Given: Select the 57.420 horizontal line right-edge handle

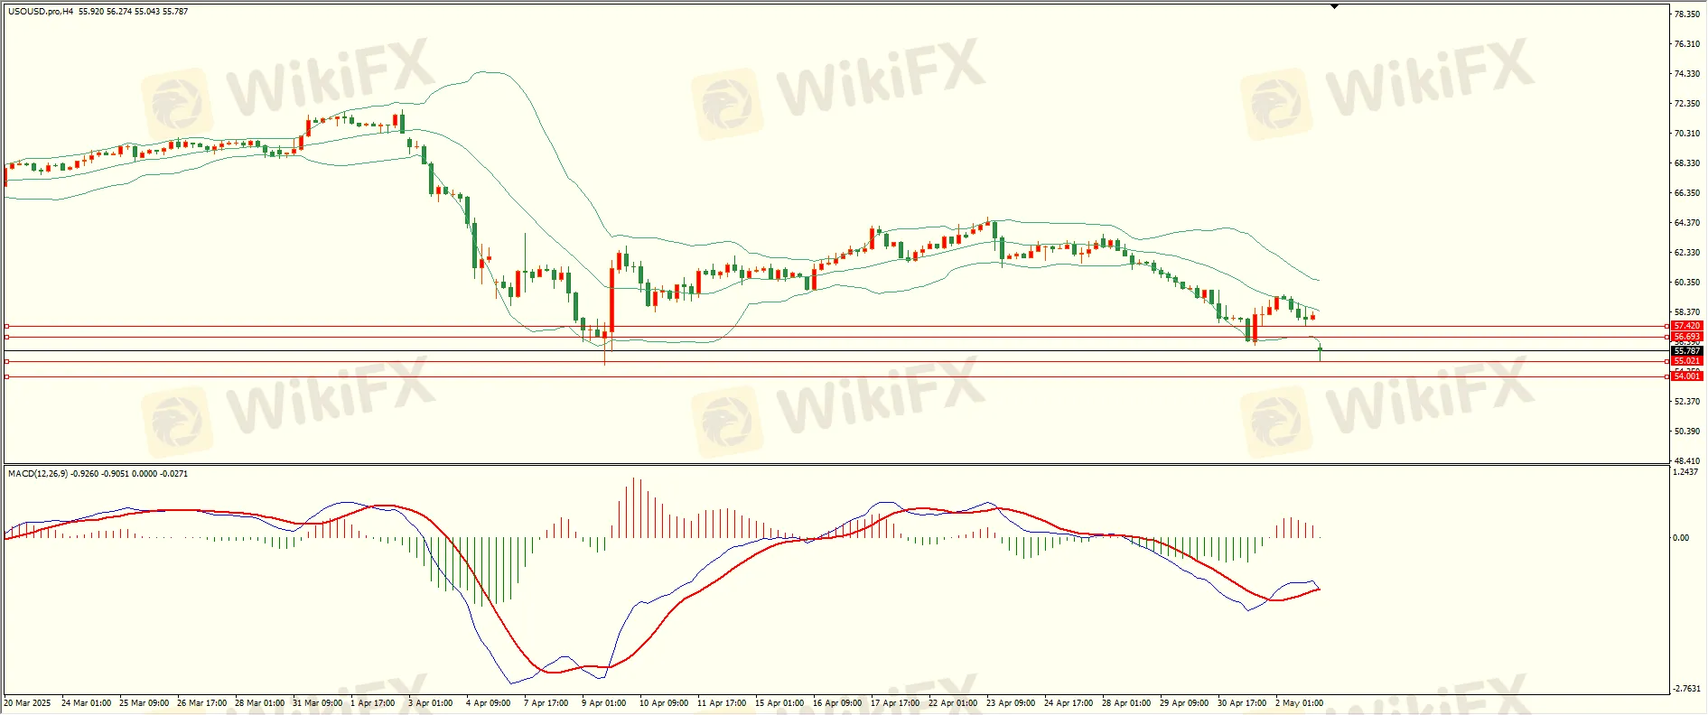Looking at the screenshot, I should [1666, 326].
